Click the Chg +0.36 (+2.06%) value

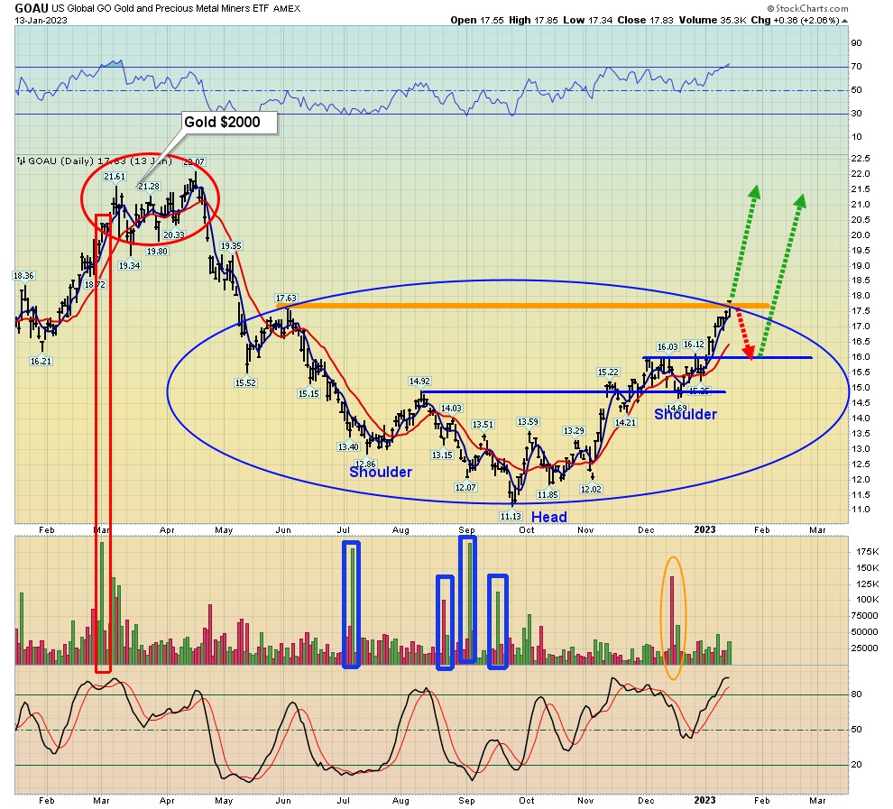pyautogui.click(x=795, y=20)
